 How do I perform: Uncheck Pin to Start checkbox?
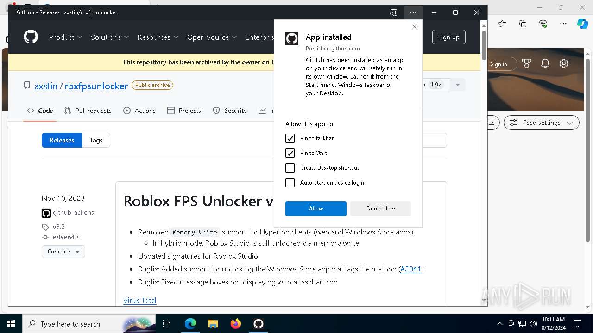[290, 153]
